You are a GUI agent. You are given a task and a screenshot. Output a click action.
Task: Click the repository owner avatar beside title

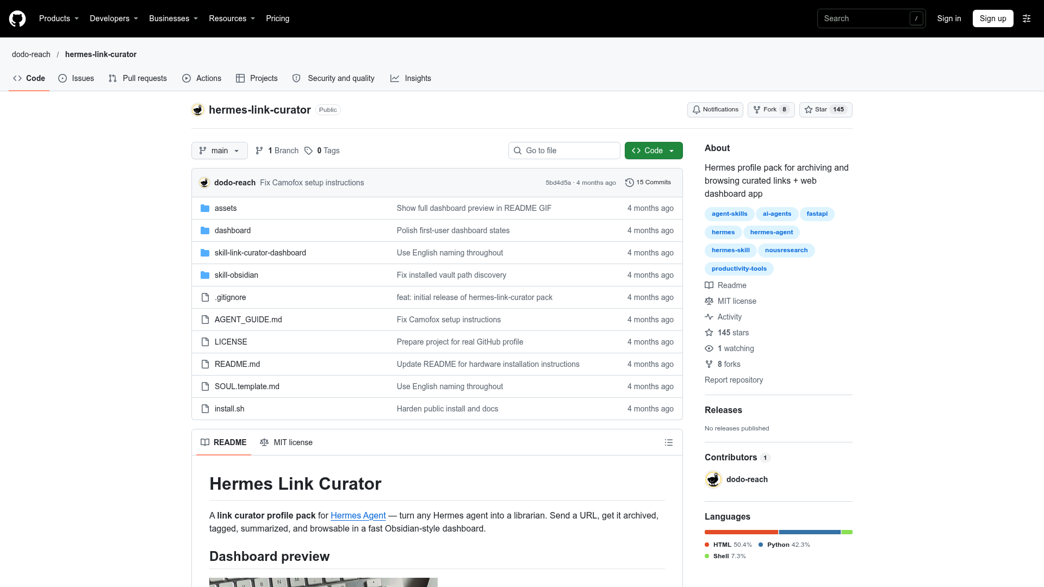tap(198, 110)
